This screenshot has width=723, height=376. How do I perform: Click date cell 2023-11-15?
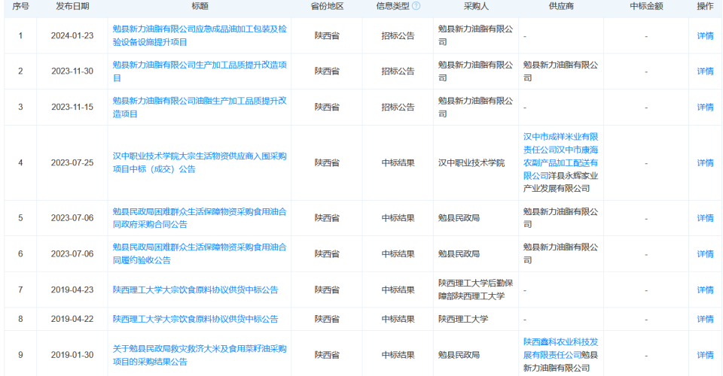point(72,107)
